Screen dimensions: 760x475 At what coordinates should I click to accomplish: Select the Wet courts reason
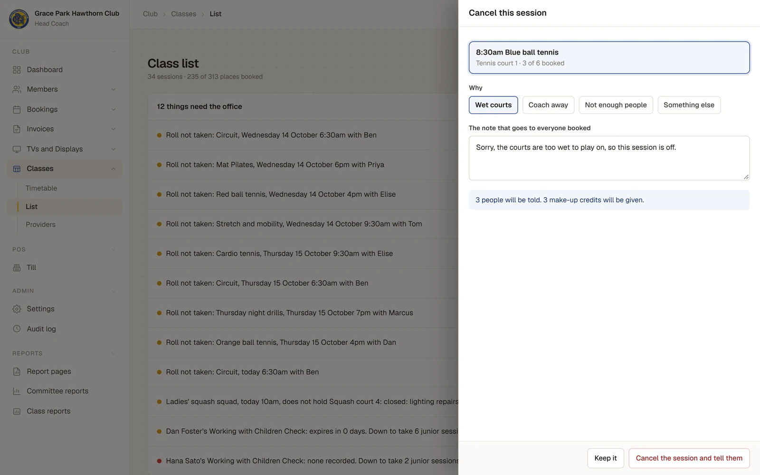(493, 105)
